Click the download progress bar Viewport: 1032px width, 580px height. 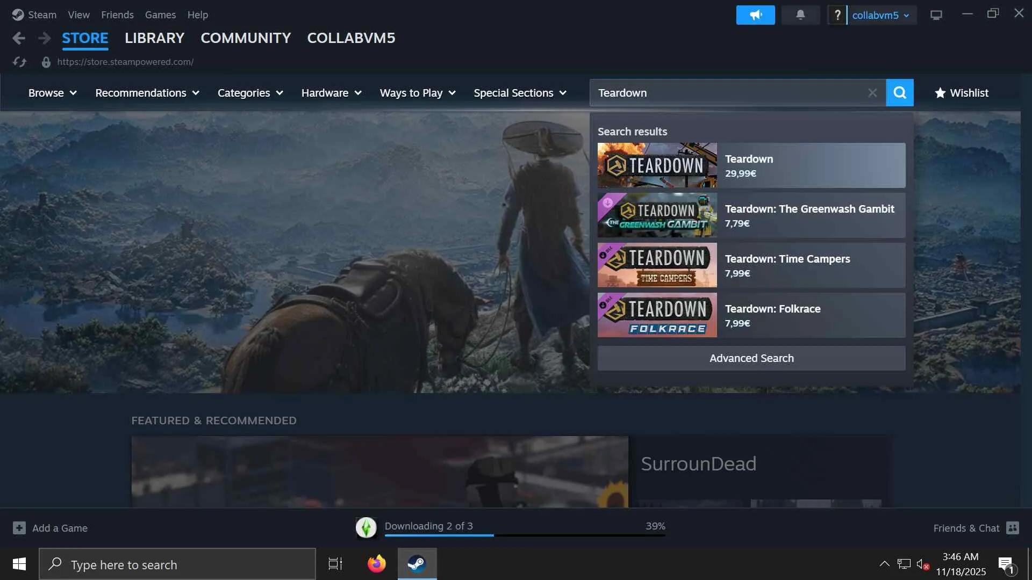(524, 535)
